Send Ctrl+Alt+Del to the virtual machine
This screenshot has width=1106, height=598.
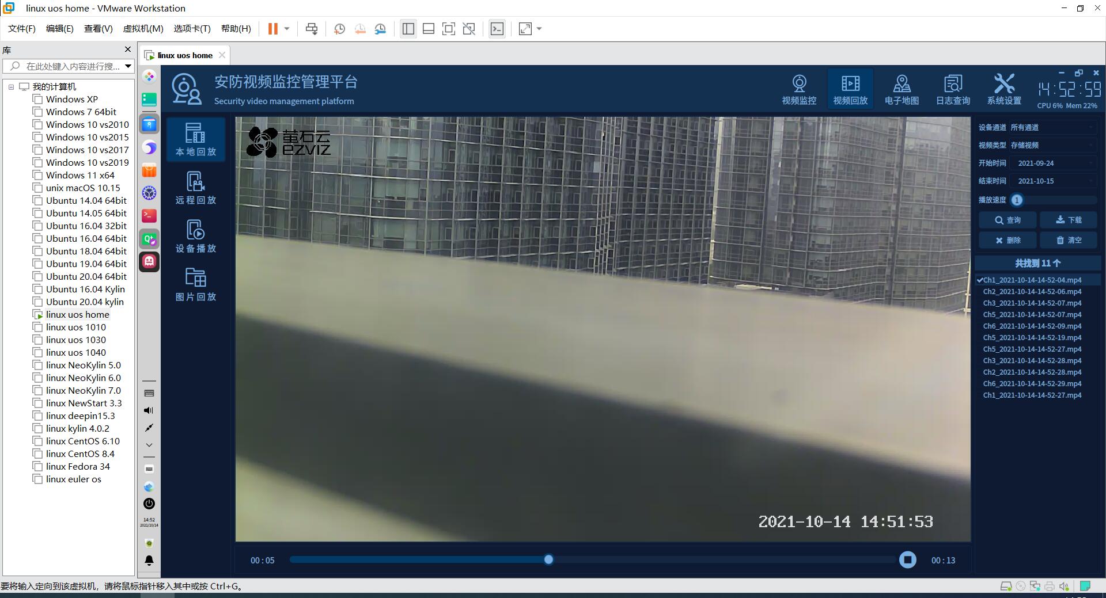point(312,29)
